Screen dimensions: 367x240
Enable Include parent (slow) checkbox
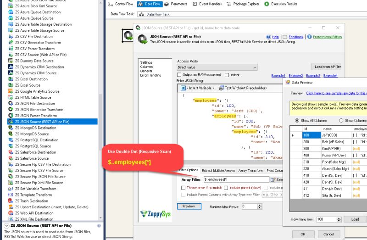pos(226,188)
